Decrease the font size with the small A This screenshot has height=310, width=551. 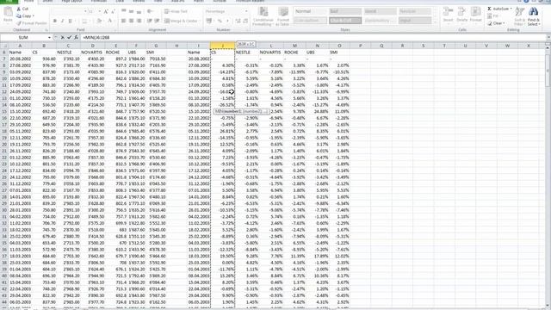(113, 11)
